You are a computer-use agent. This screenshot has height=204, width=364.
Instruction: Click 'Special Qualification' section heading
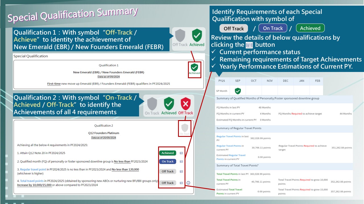(x=31, y=56)
